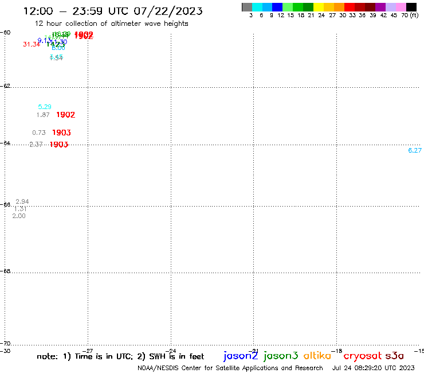424x373 pixels.
Task: Click the blue 6.27 value at right edge
Action: 415,150
